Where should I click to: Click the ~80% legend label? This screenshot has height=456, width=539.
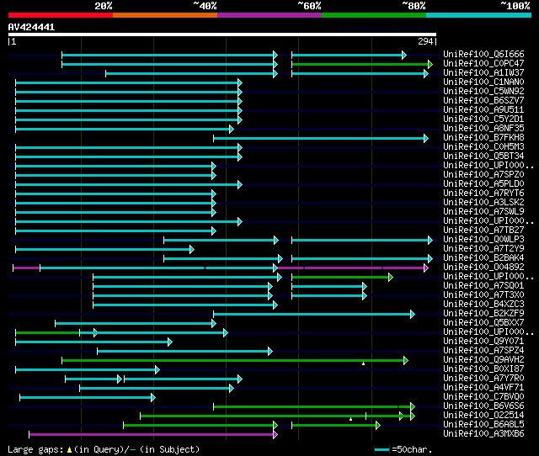coord(414,6)
